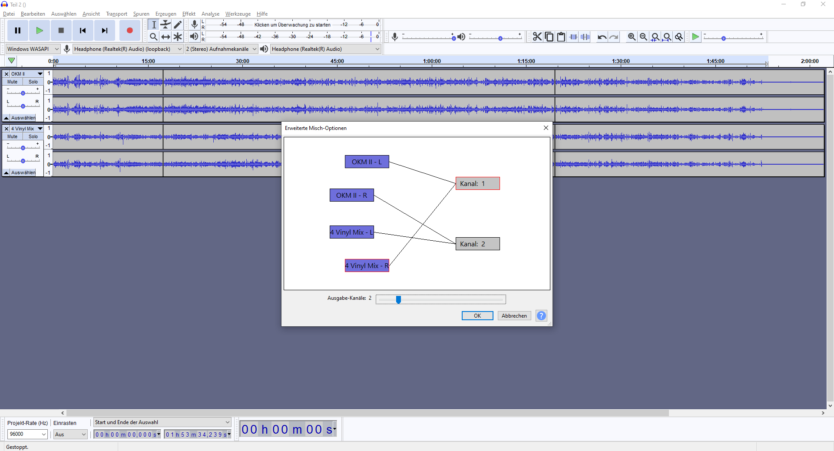Open the OKM II track menu dropdown
Viewport: 834px width, 451px height.
click(x=40, y=74)
